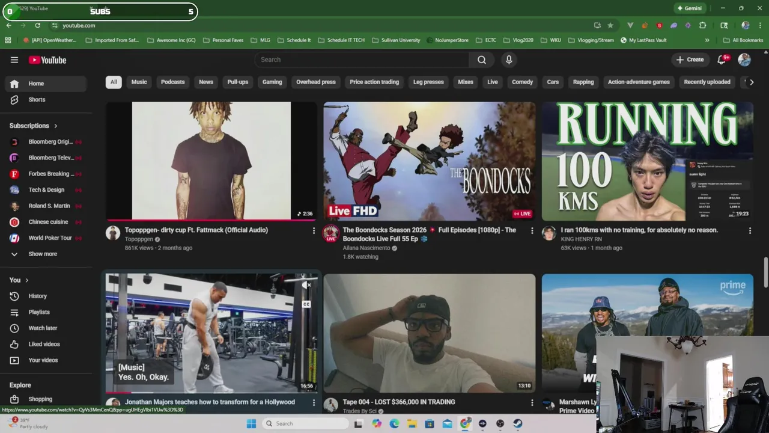Open Tape 004 trading video thumbnail
Screen dimensions: 769x433
[x=429, y=333]
